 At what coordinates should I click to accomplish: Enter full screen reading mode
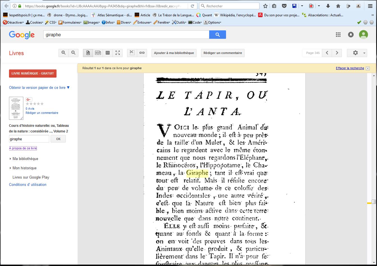click(x=118, y=53)
